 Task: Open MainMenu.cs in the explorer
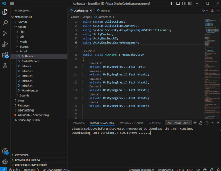[39, 91]
